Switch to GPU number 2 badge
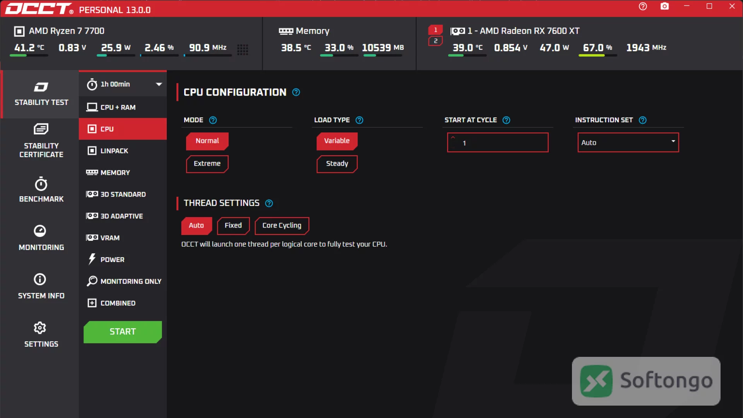This screenshot has width=743, height=418. pyautogui.click(x=435, y=41)
